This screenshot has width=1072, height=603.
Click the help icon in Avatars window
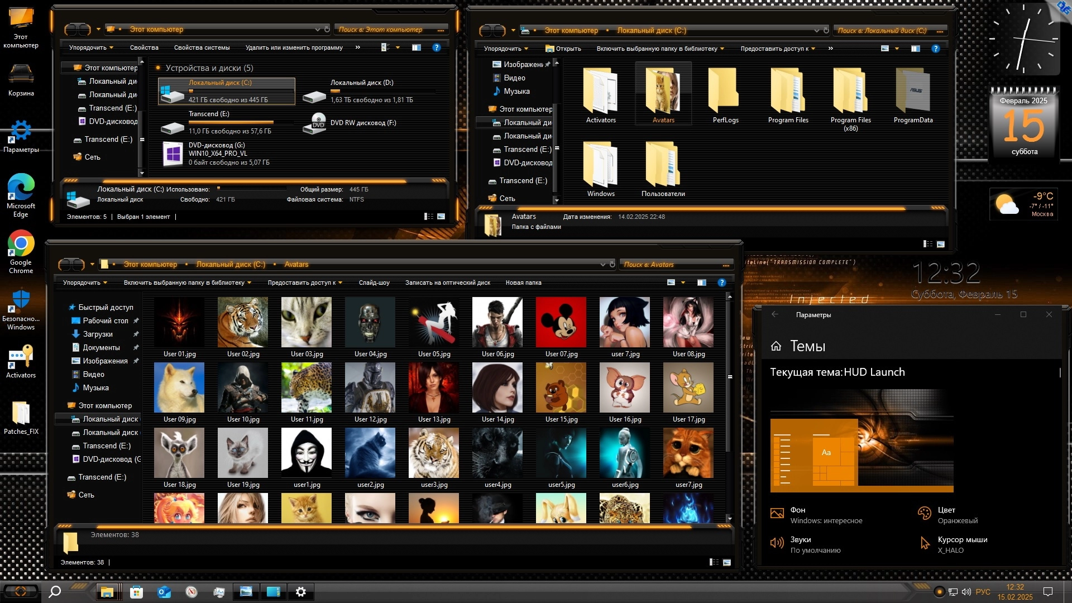[721, 283]
